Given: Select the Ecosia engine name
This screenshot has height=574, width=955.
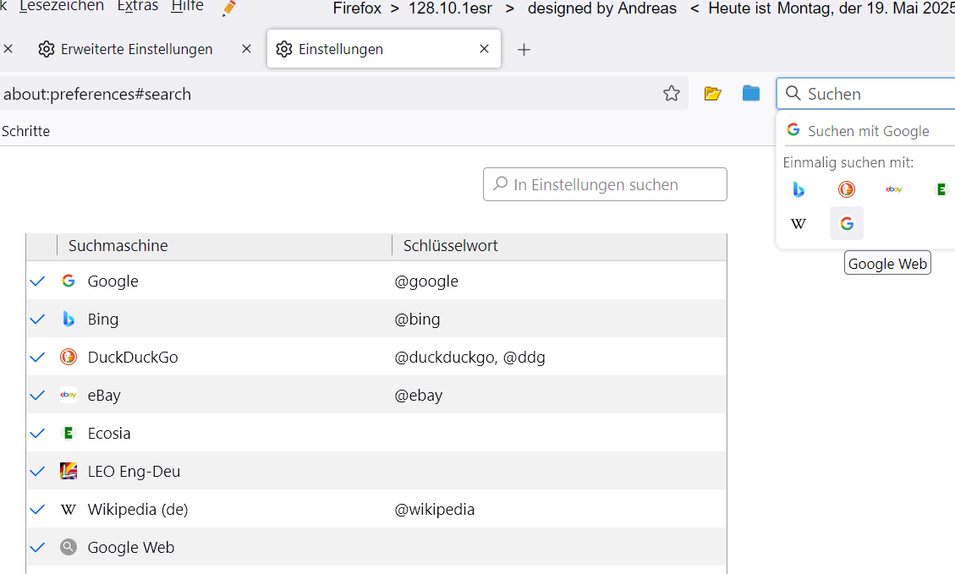Looking at the screenshot, I should click(109, 433).
